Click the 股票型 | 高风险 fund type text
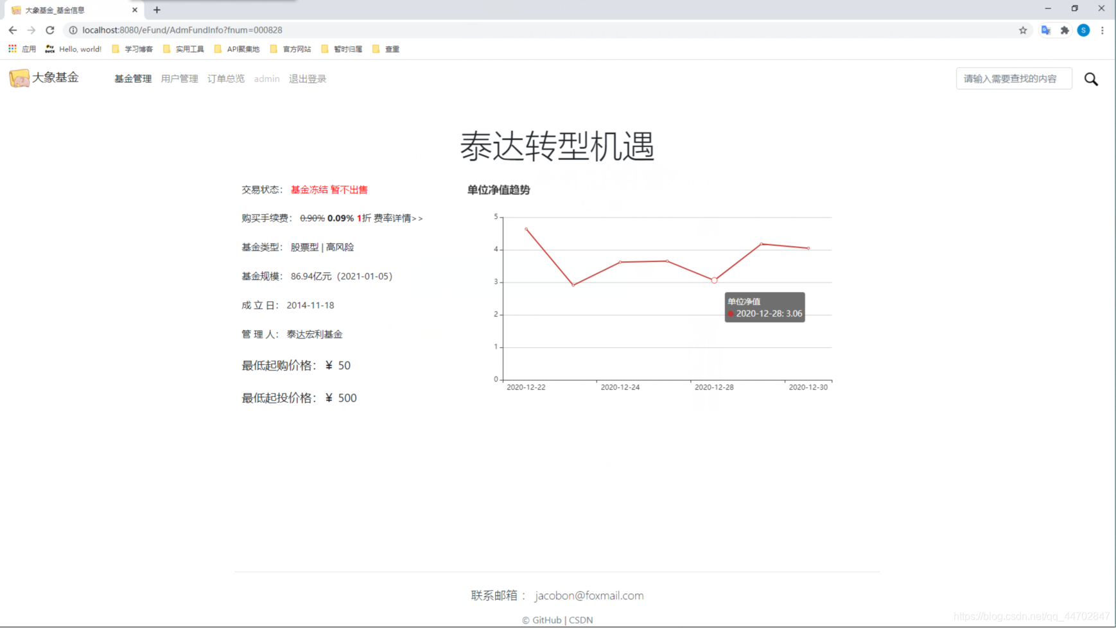 tap(322, 247)
